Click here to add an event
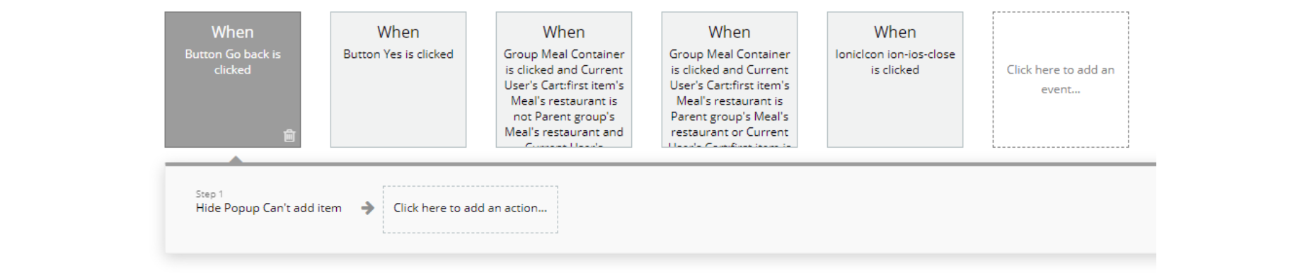1295x273 pixels. point(1061,79)
